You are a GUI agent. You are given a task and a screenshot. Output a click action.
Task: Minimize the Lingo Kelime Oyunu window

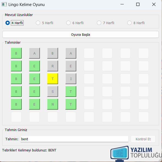click(122, 4)
